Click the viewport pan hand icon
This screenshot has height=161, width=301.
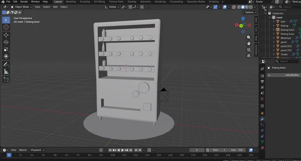[x=249, y=43]
